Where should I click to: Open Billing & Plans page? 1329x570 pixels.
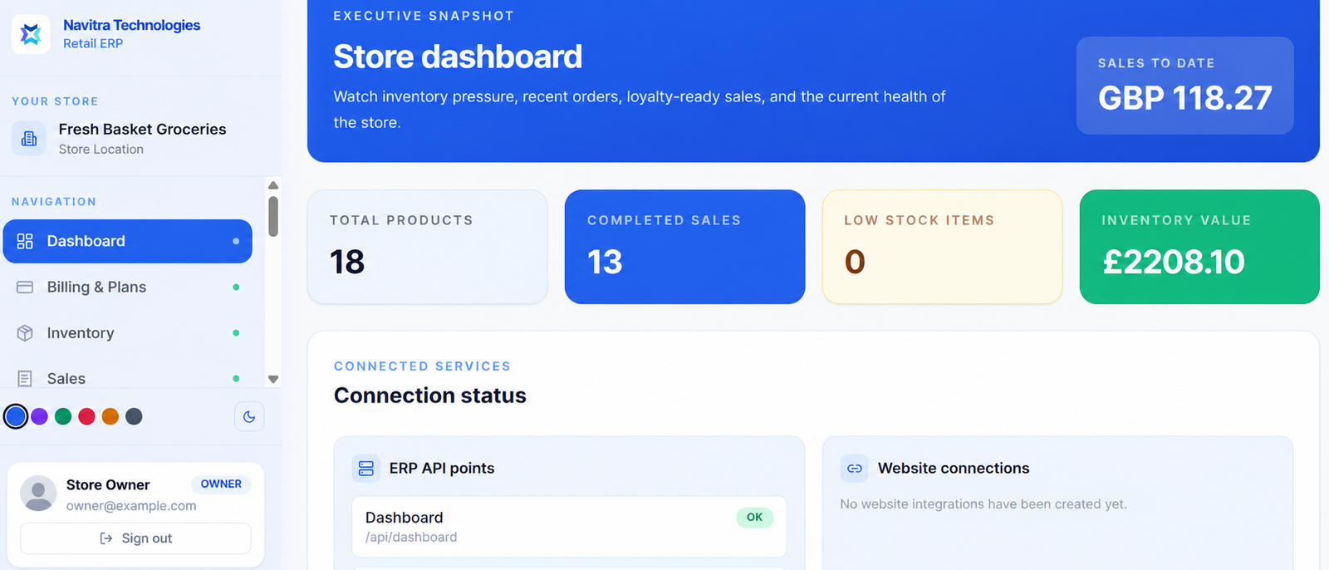click(x=128, y=287)
